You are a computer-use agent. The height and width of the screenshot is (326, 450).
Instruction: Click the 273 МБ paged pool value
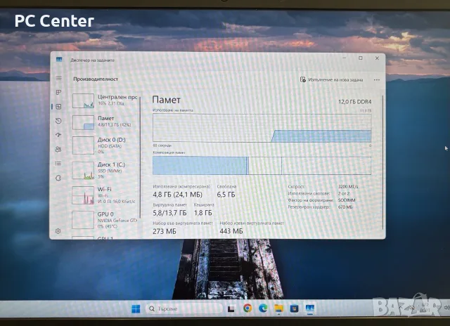point(165,231)
